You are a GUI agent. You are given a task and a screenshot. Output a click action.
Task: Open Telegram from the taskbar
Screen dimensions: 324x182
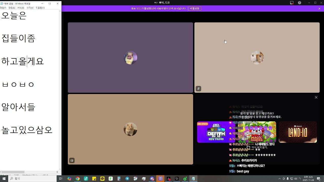click(x=127, y=179)
